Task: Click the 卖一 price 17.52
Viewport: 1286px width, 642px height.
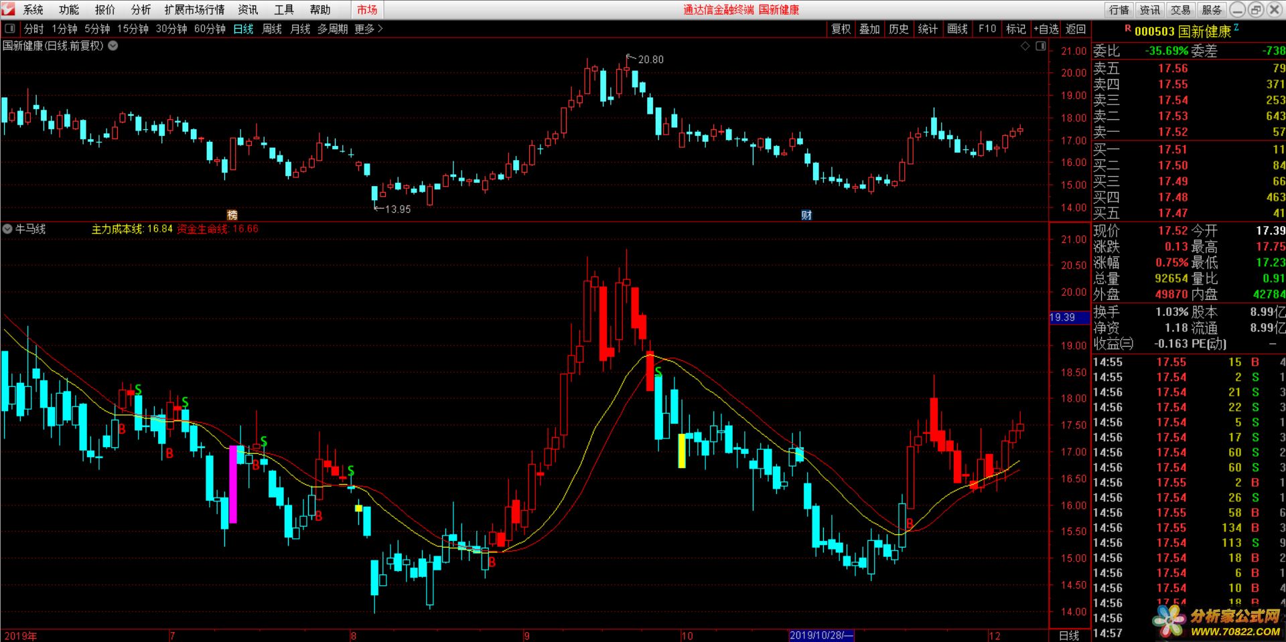Action: [1173, 132]
